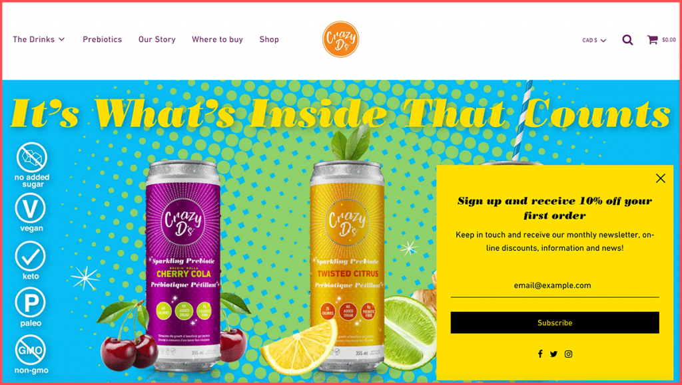Expand The Drinks menu
This screenshot has width=682, height=385.
coord(39,39)
